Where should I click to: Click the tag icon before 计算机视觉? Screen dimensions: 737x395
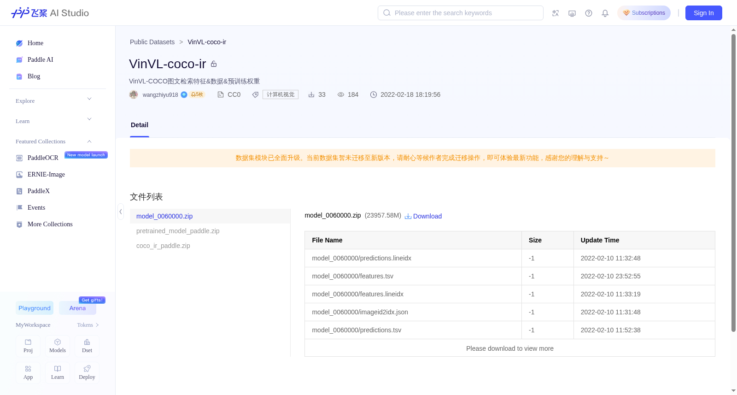click(x=255, y=94)
